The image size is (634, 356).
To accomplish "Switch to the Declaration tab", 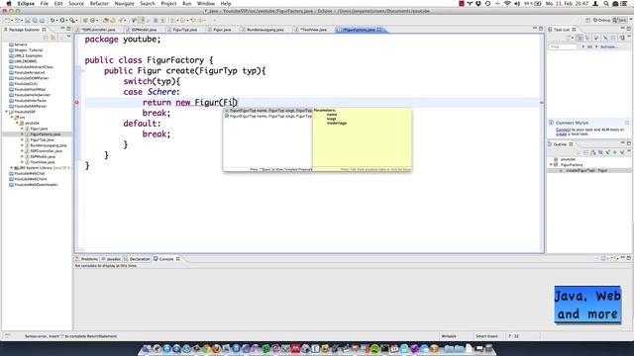I will (137, 259).
